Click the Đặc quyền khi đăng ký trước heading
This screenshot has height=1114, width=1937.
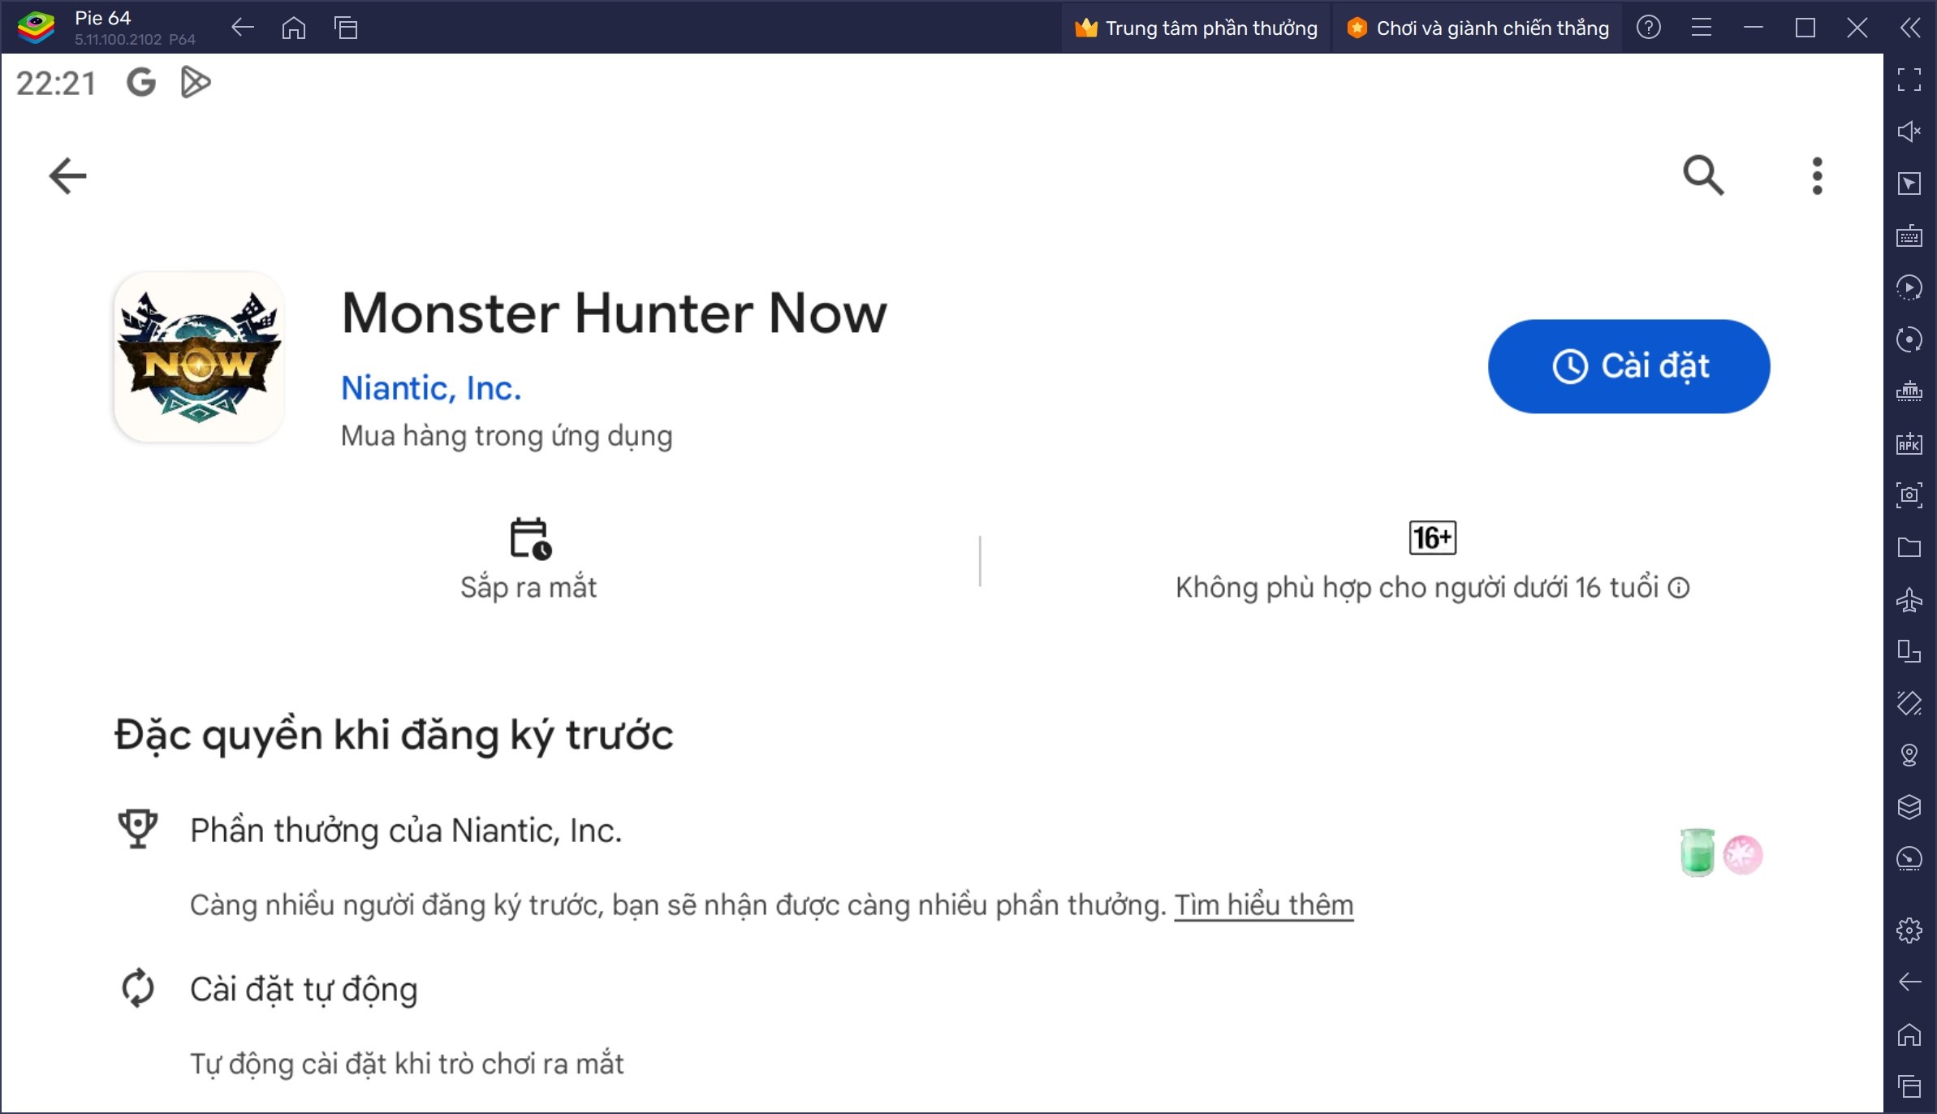tap(394, 735)
